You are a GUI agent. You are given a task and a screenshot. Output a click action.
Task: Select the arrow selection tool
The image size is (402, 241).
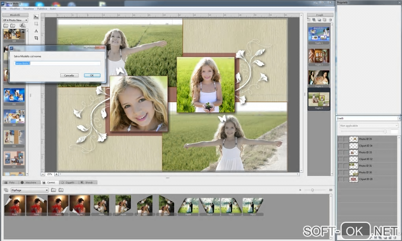(x=36, y=17)
